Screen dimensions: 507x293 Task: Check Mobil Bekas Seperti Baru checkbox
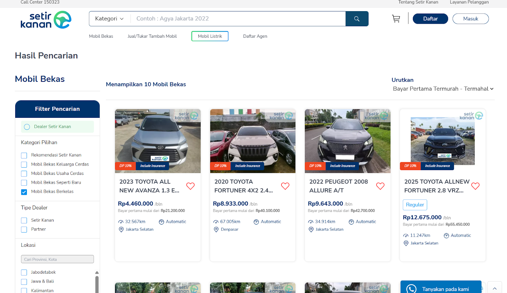[x=24, y=183]
